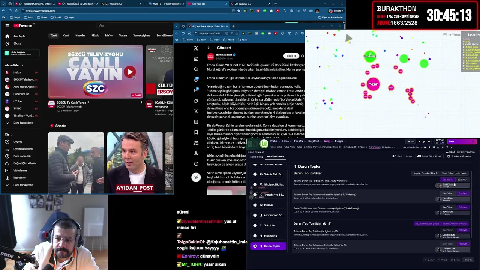Viewport: 480px width, 270px height.
Task: Select the Teknik Ekip So... responsibility option
Action: 268,174
